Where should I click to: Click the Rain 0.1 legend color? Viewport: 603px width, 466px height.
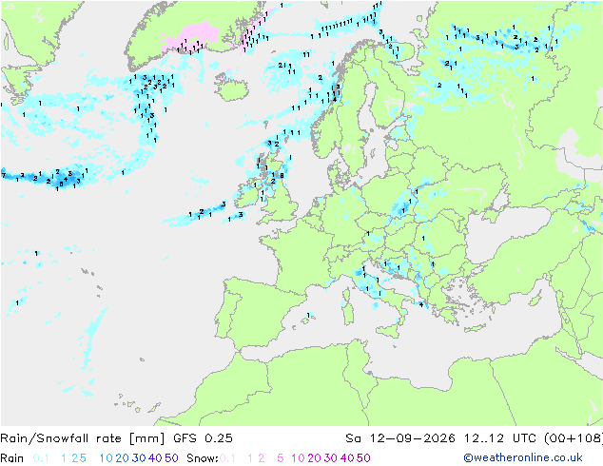click(41, 458)
